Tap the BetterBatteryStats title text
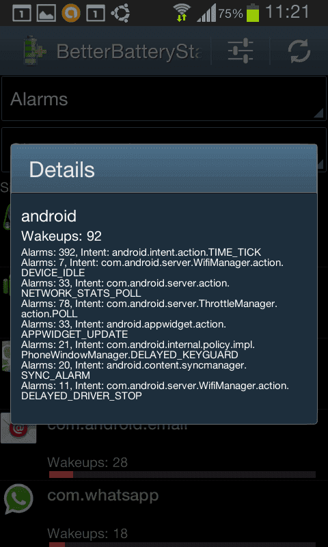This screenshot has width=328, height=547. [x=129, y=52]
